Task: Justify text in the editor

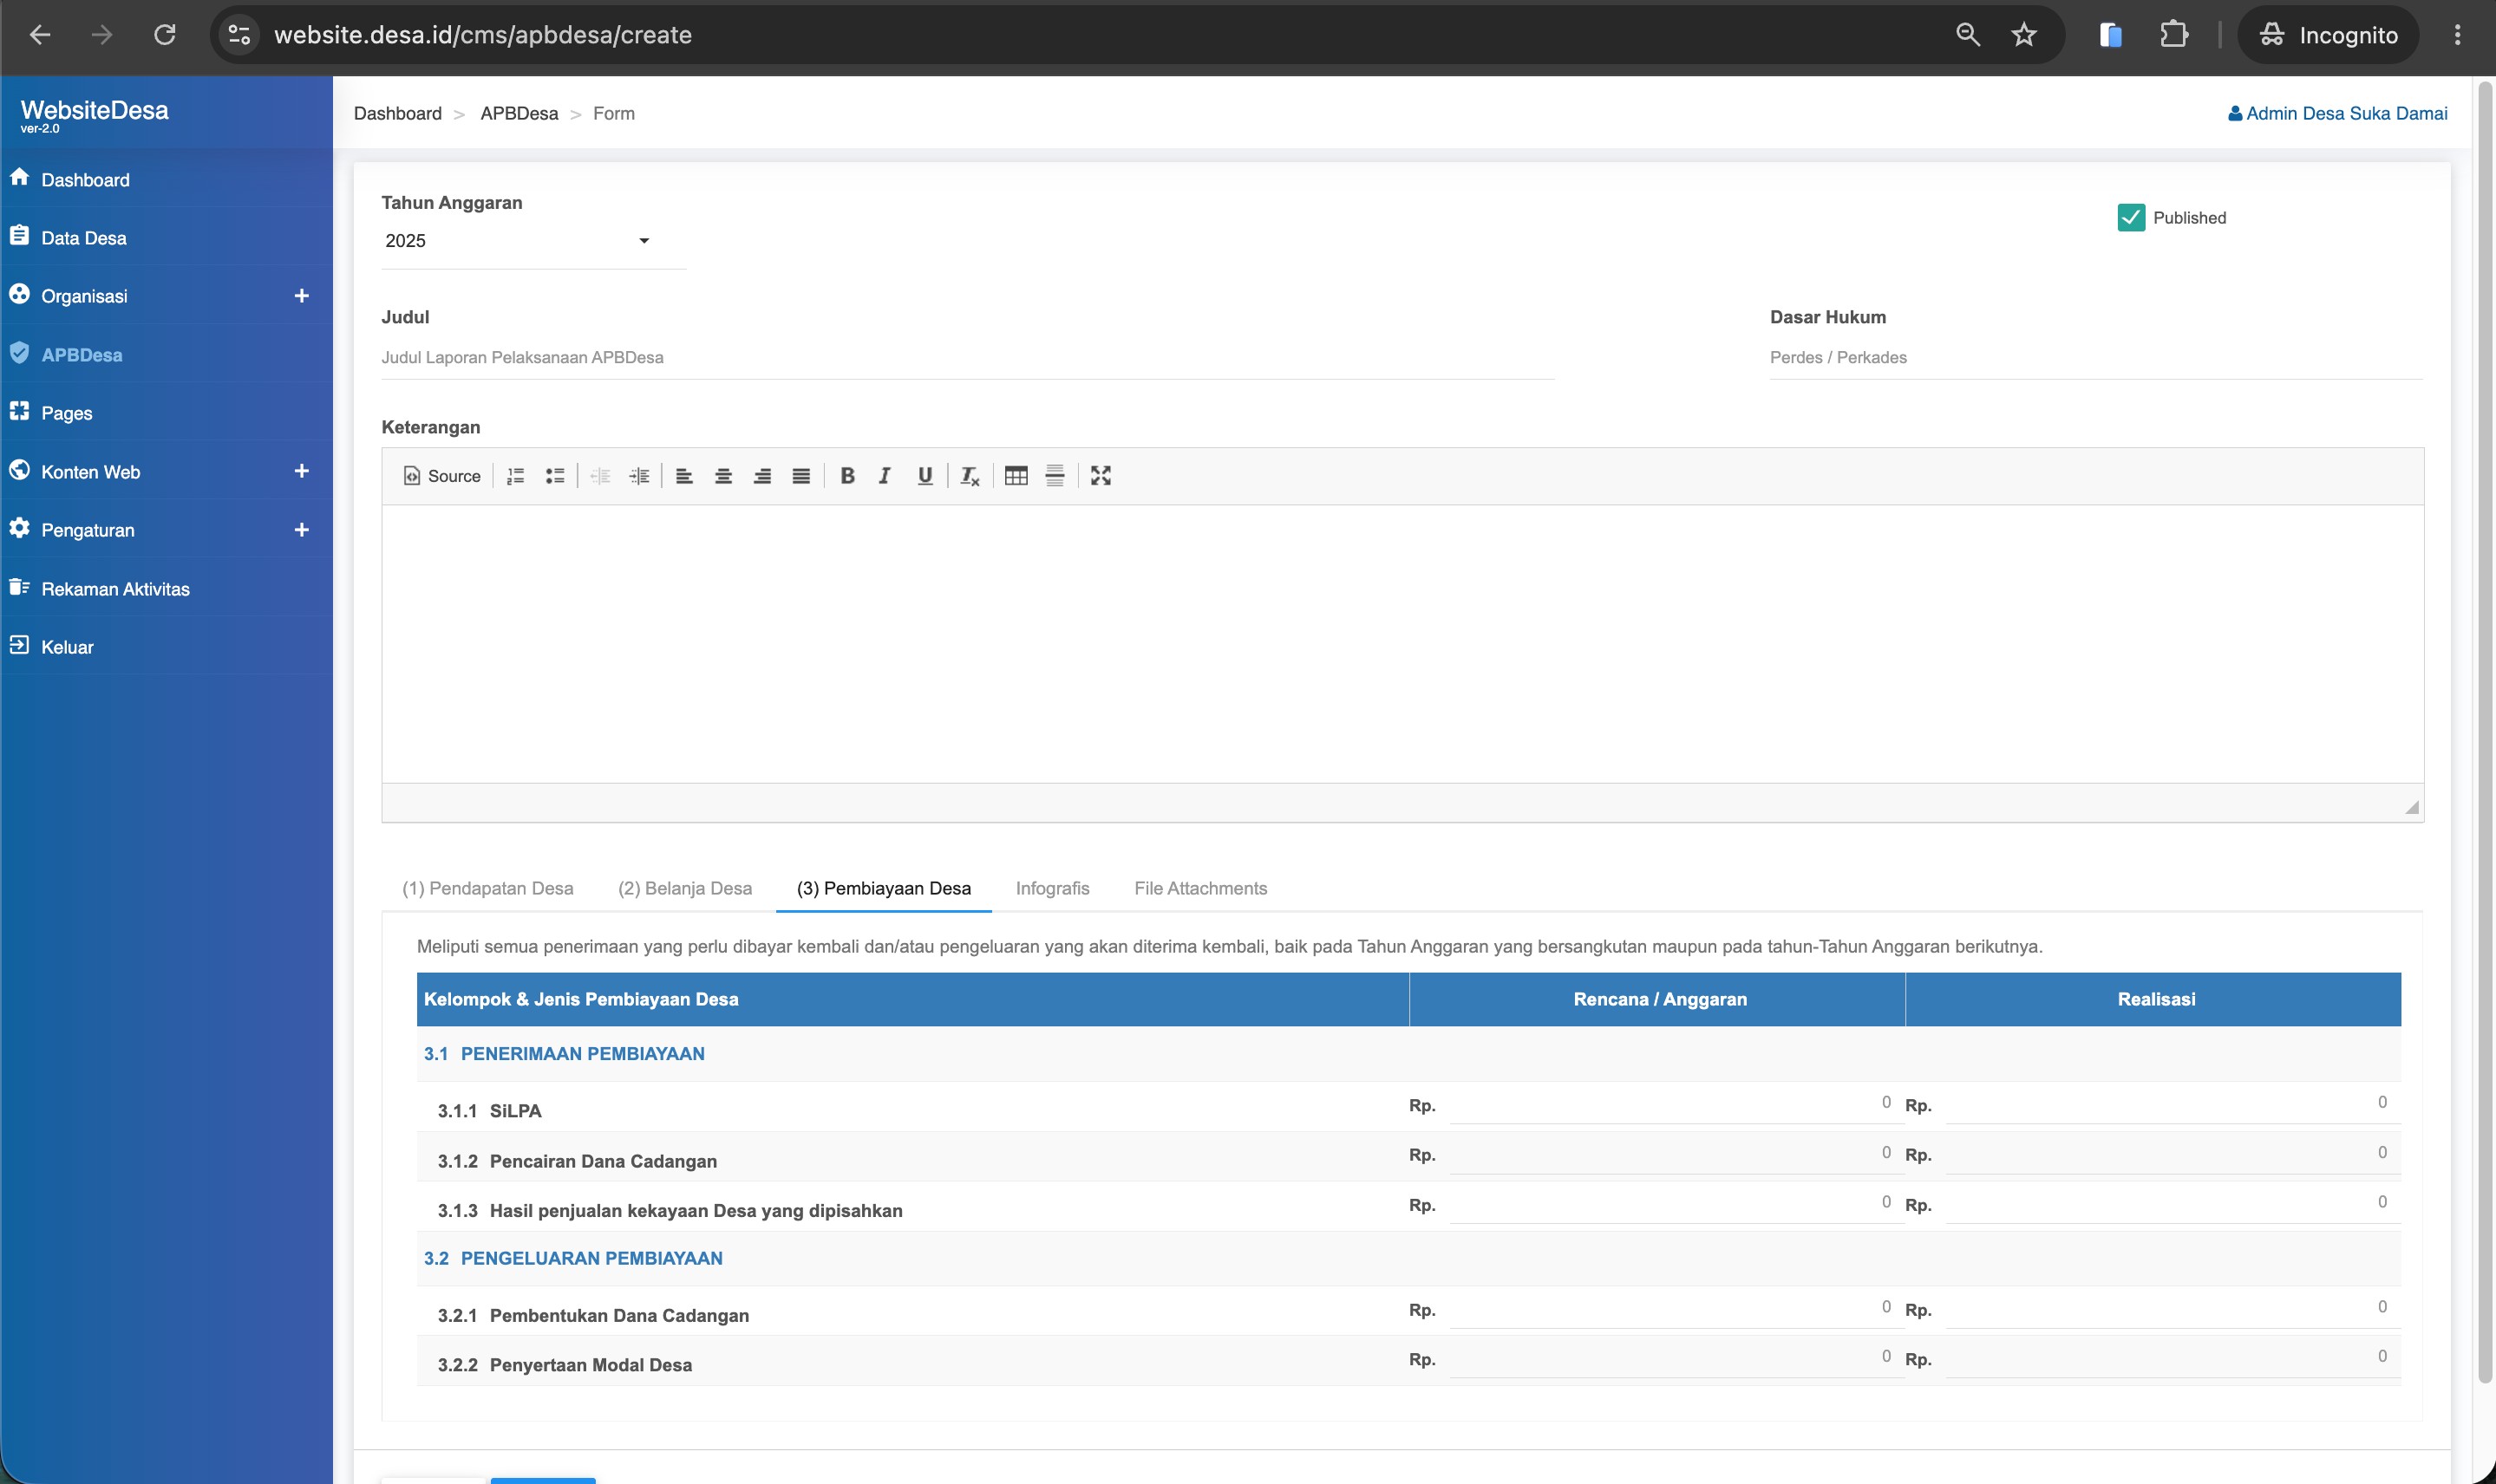Action: 801,476
